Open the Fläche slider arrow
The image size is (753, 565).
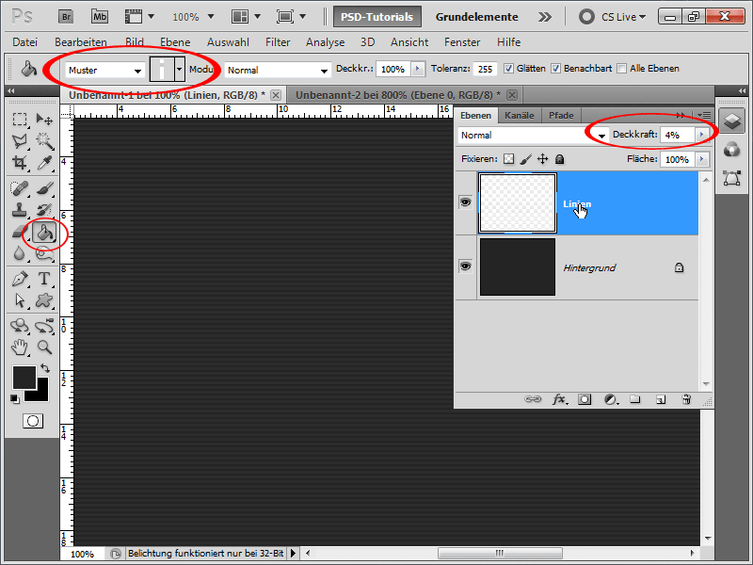pyautogui.click(x=702, y=159)
